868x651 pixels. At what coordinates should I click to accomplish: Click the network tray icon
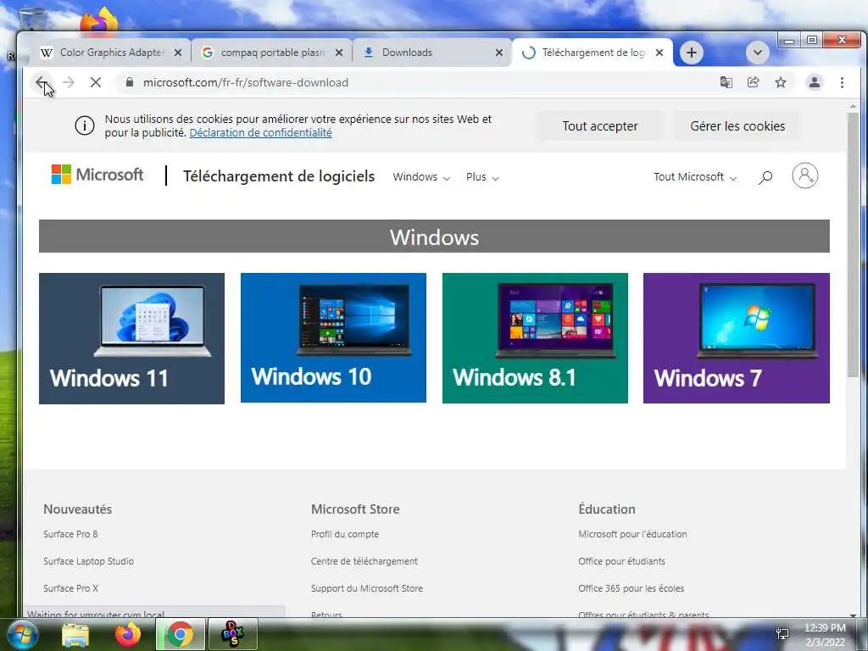tap(782, 634)
